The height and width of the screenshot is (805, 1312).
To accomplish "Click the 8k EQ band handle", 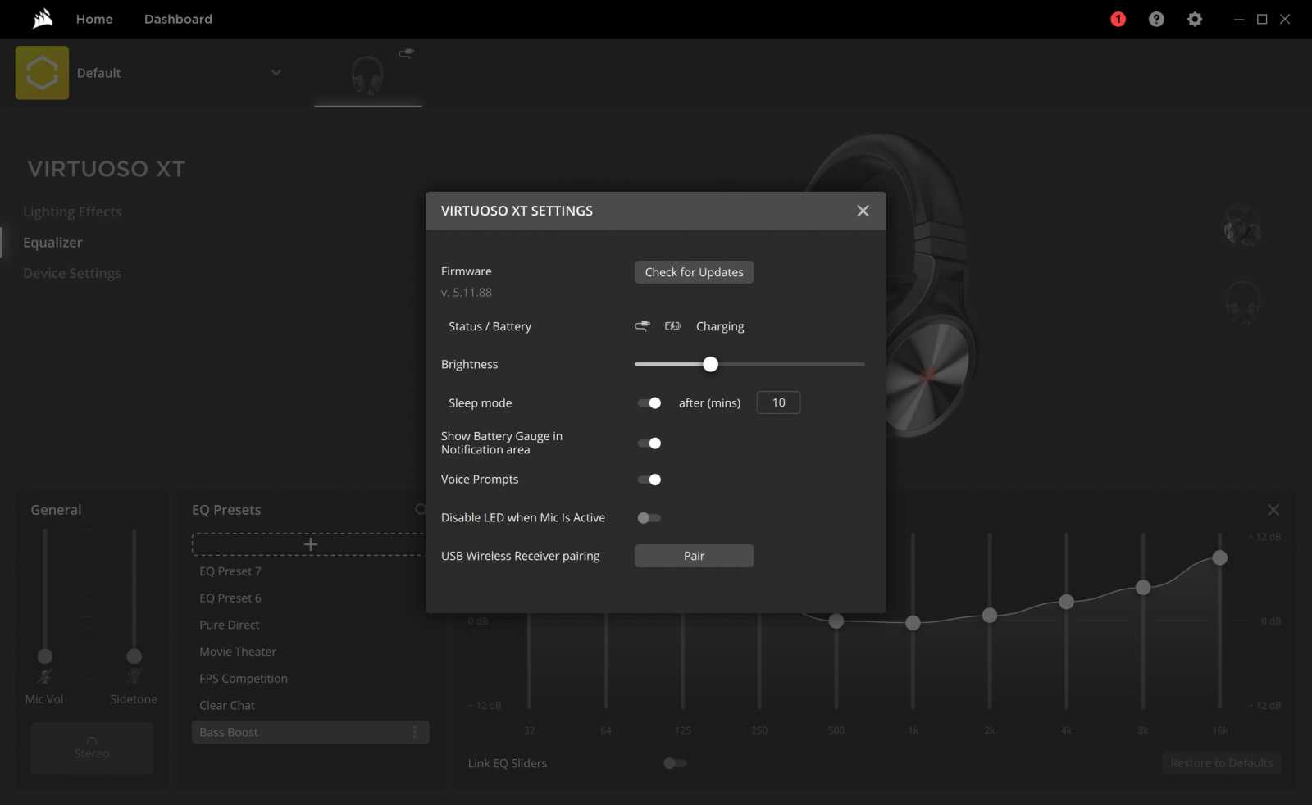I will pyautogui.click(x=1143, y=588).
